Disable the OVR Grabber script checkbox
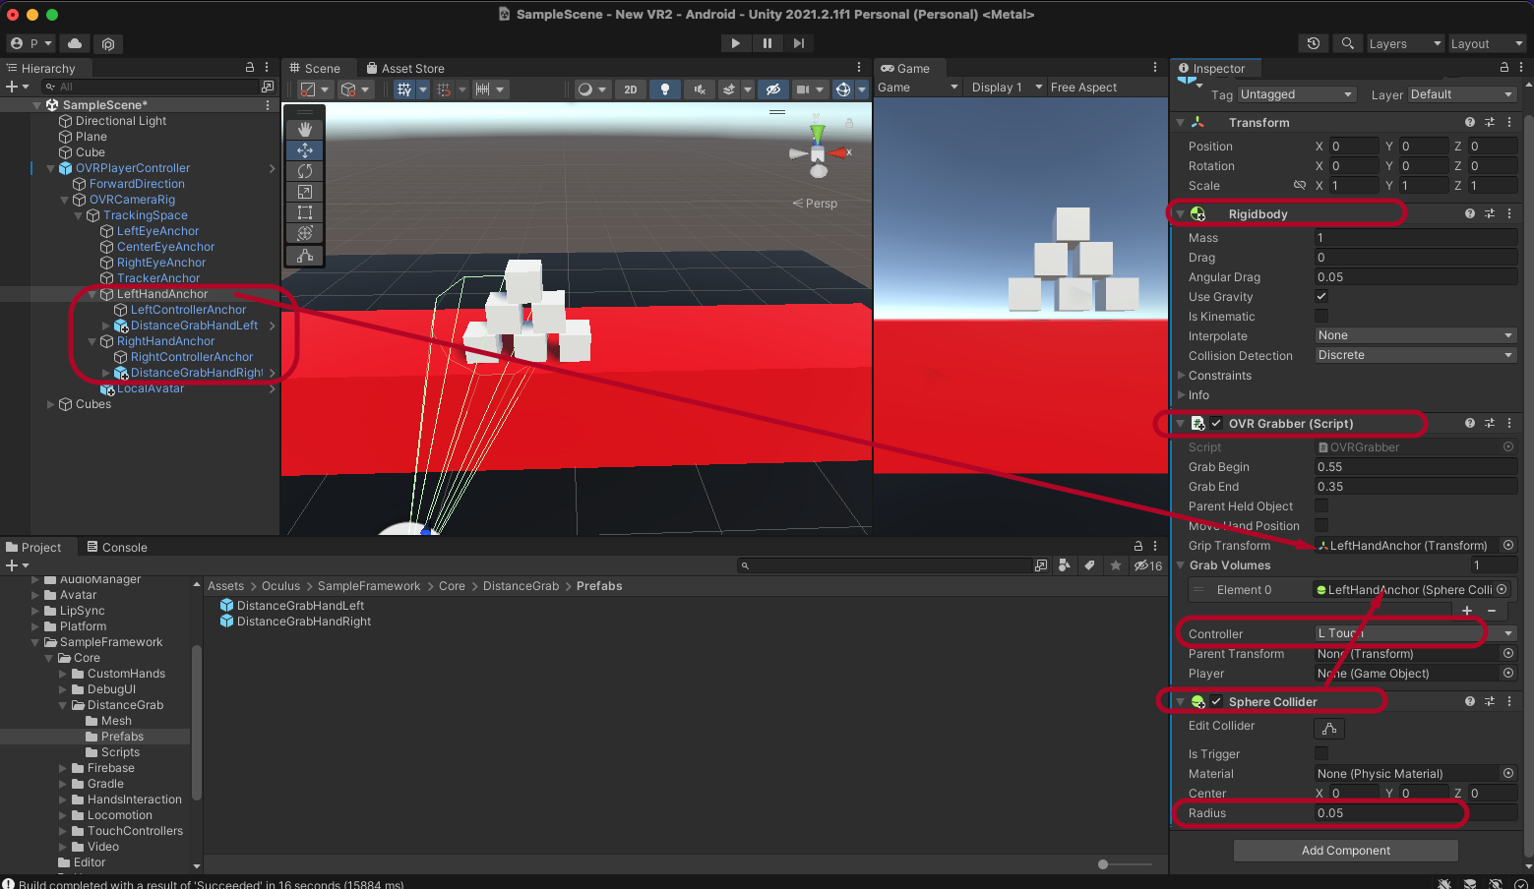The image size is (1534, 889). point(1216,423)
